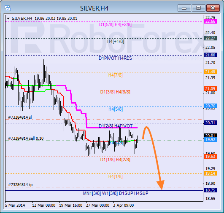Image resolution: width=224 pixels, height=213 pixels.
Task: Click the 21.88 dark blue price tag
Action: pos(210,55)
